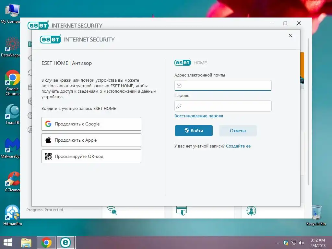The height and width of the screenshot is (249, 332).
Task: Open File Explorer from taskbar
Action: tap(26, 243)
